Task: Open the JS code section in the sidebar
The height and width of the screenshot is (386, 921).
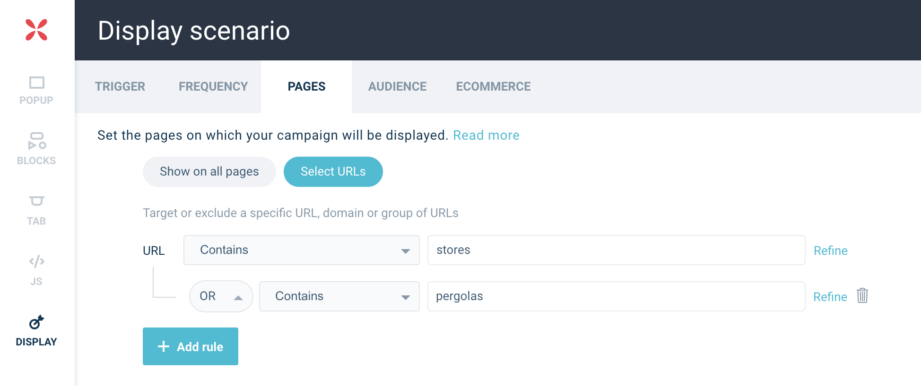Action: pyautogui.click(x=36, y=270)
